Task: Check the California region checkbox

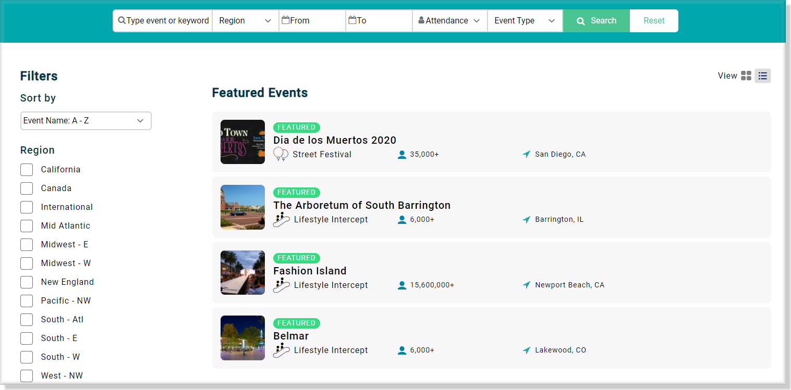Action: [x=27, y=170]
